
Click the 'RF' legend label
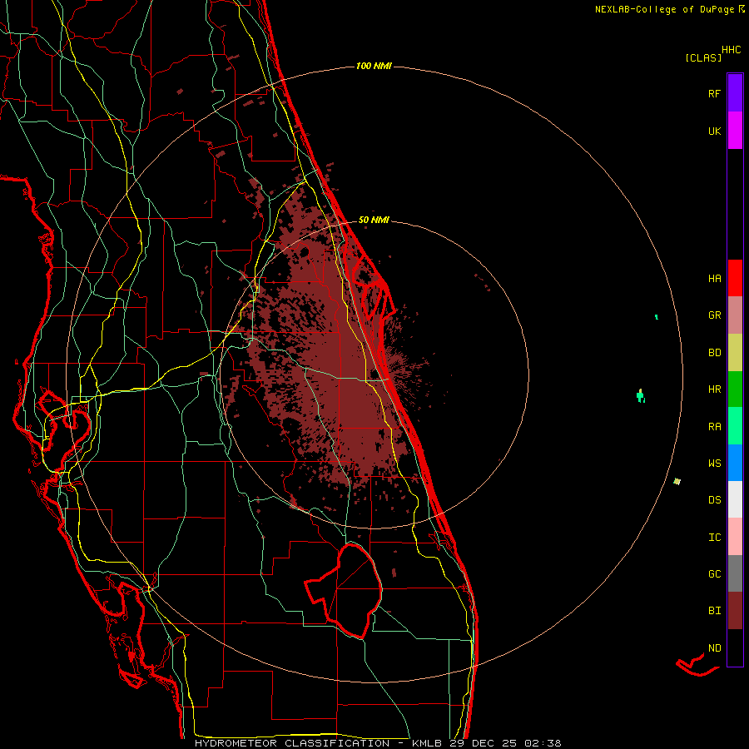714,93
